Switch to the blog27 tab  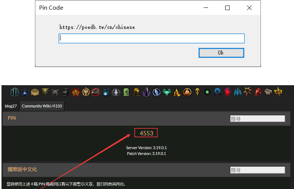(x=11, y=106)
